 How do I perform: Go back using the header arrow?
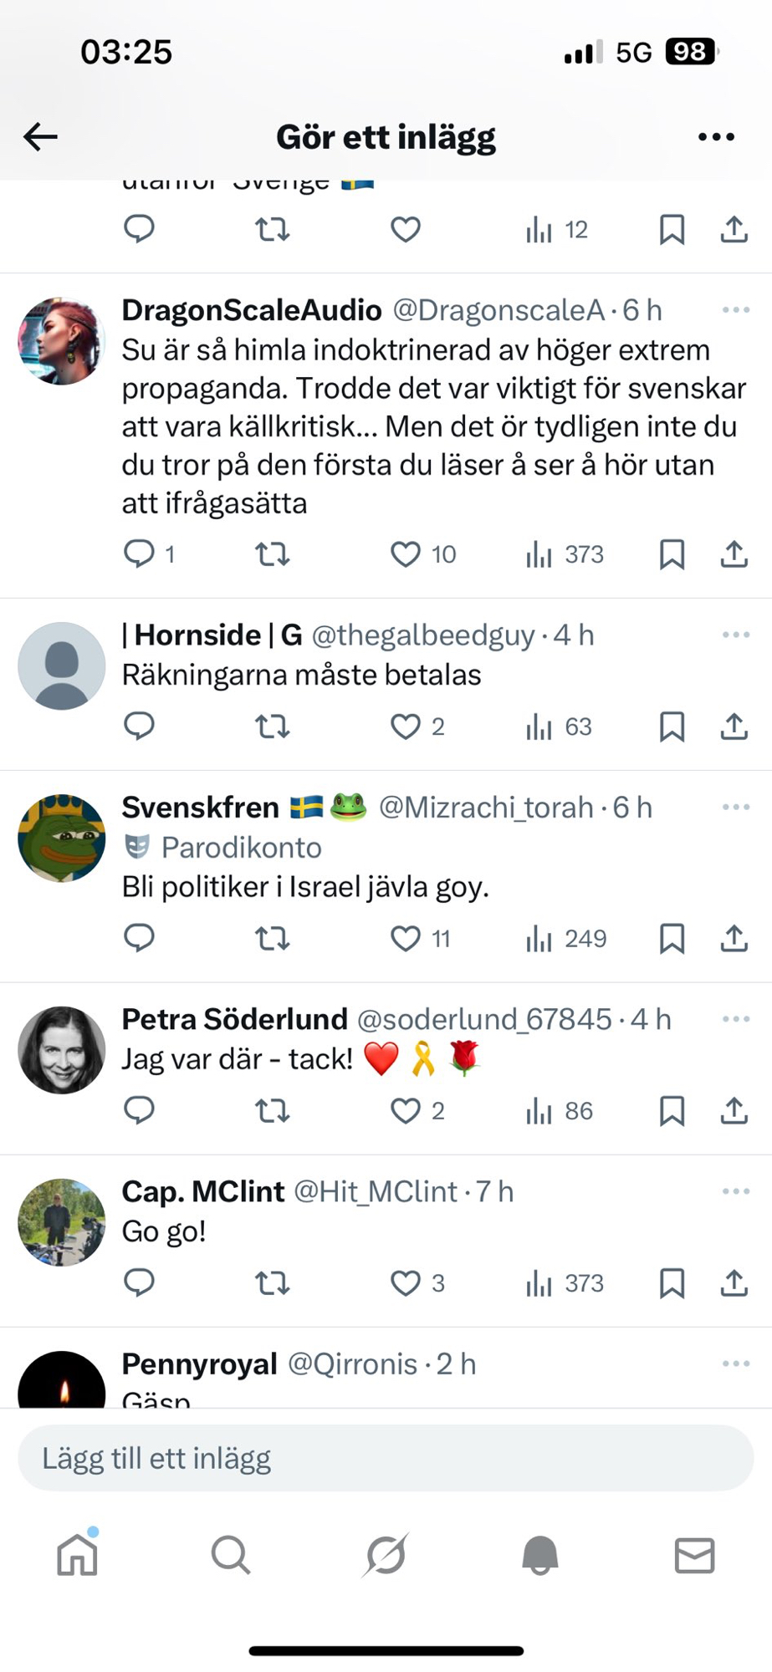[40, 137]
